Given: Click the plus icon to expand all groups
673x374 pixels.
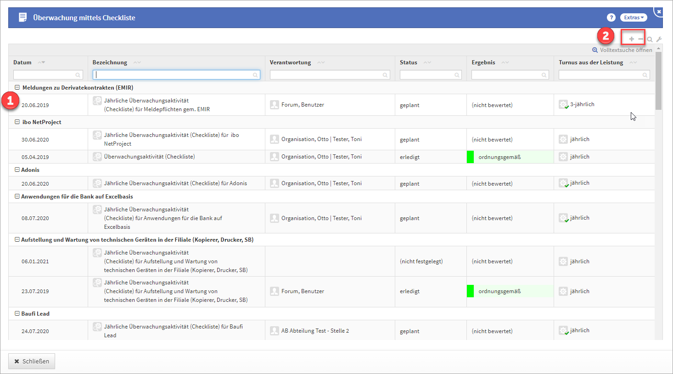Looking at the screenshot, I should coord(631,39).
